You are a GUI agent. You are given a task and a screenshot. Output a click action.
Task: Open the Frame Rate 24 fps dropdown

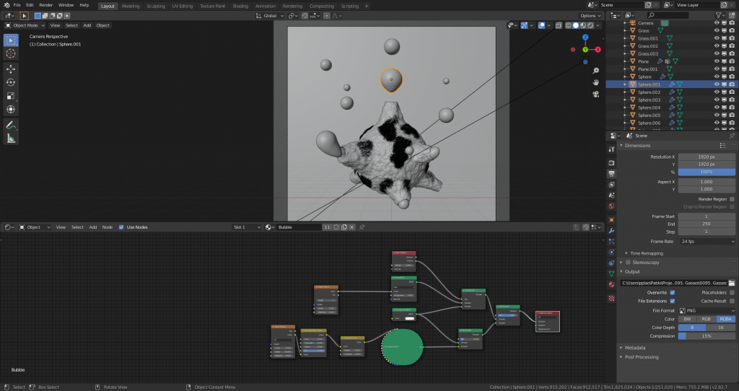pos(707,241)
